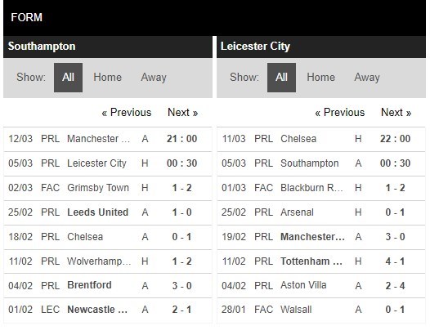Open Next page of Southampton fixtures
The width and height of the screenshot is (430, 335).
point(182,113)
